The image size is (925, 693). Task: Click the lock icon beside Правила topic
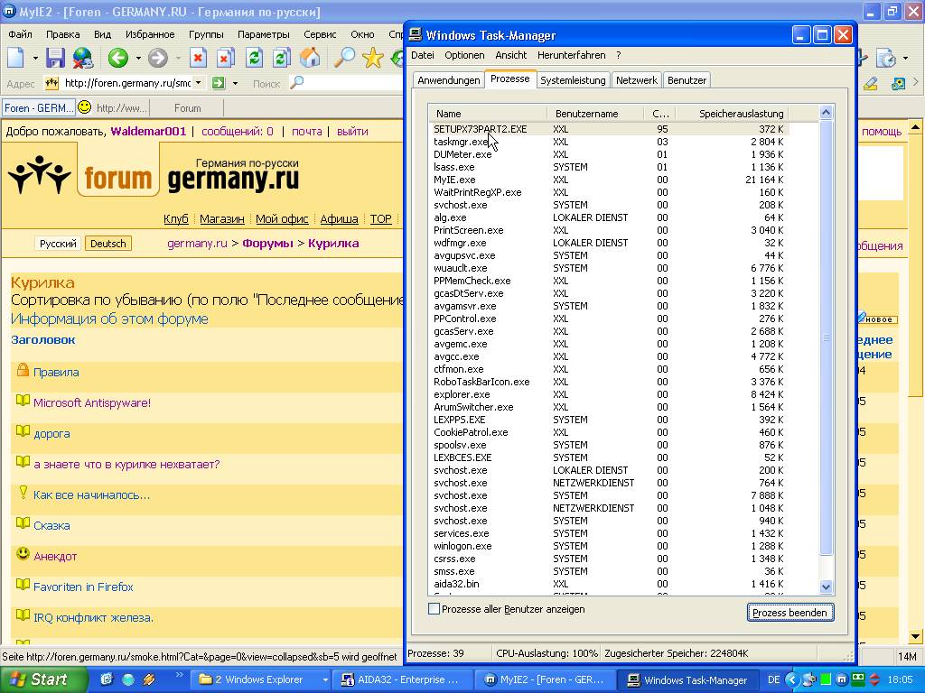(23, 370)
